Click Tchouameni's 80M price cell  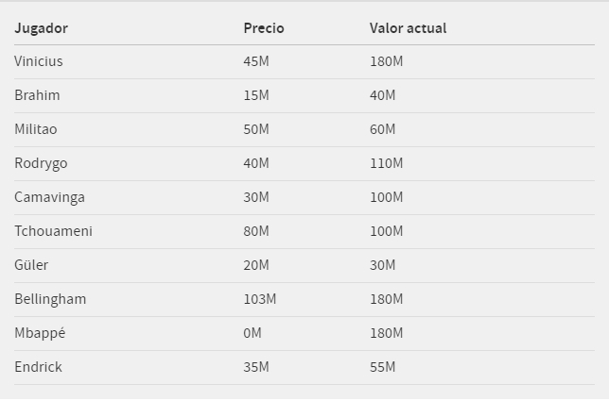256,231
